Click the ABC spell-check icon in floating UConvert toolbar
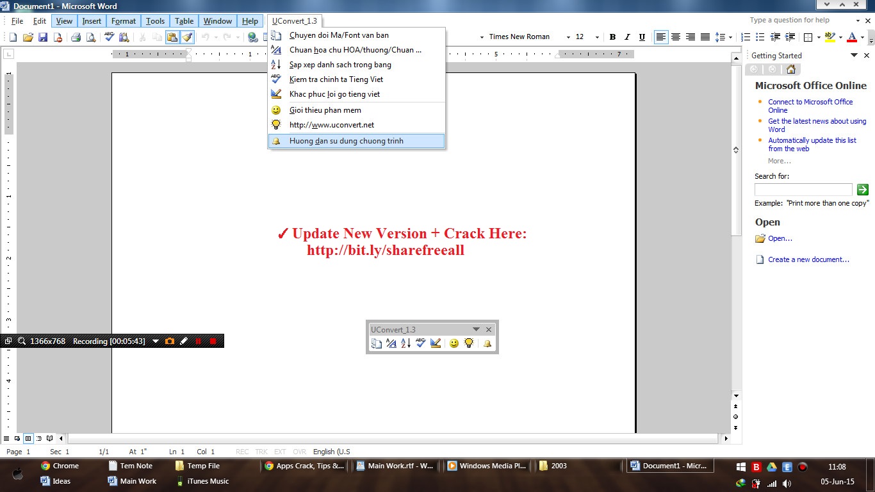Screen dimensions: 875x492 (421, 343)
